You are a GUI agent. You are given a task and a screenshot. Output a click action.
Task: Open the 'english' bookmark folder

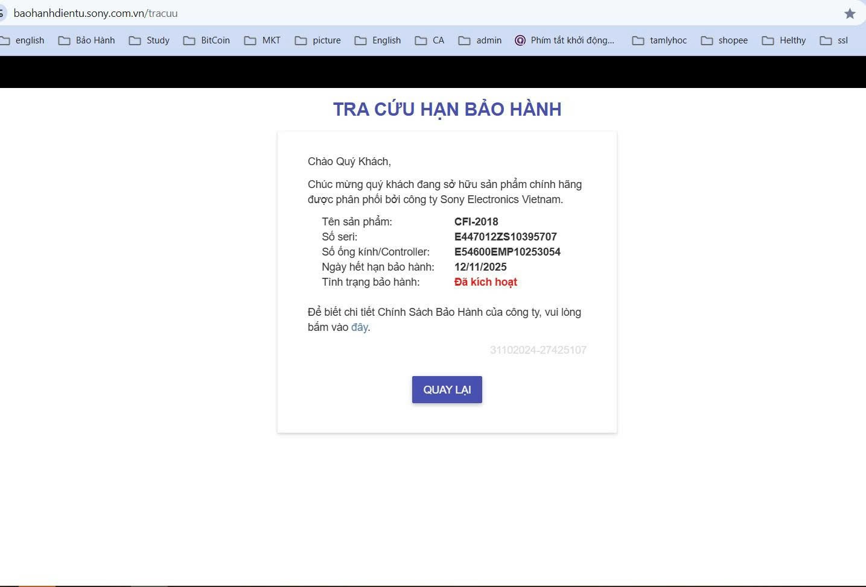pos(23,40)
